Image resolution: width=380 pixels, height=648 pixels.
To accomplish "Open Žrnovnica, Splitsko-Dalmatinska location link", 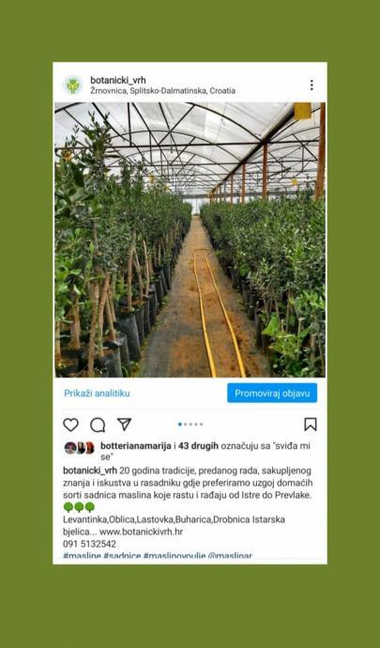I will 162,91.
